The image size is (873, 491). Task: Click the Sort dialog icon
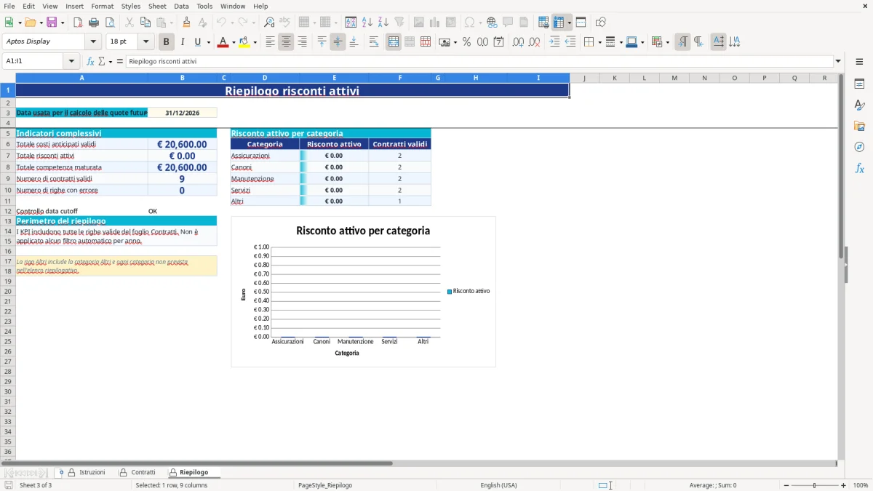coord(351,23)
